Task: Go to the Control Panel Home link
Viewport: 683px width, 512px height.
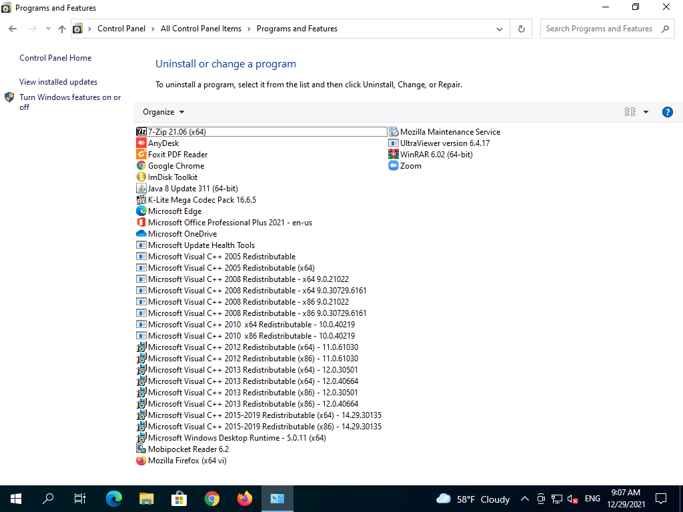Action: pos(55,58)
